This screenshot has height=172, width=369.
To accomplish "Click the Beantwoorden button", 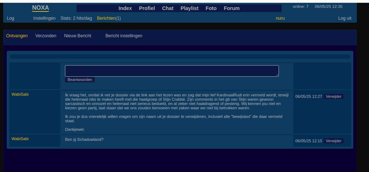I will pyautogui.click(x=80, y=80).
